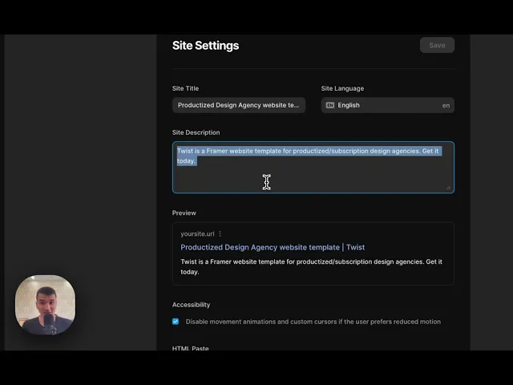Screen dimensions: 513x385
Task: Click the preview title link mentioning Twist
Action: click(273, 247)
